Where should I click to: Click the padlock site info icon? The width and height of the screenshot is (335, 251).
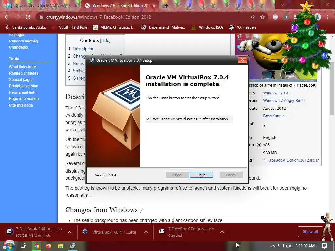[x=41, y=17]
